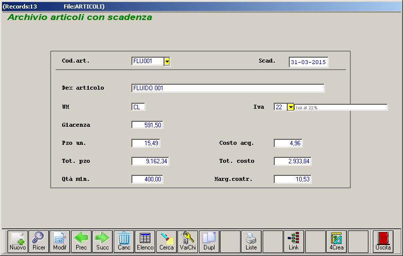Open the Ricer search tool
Image resolution: width=403 pixels, height=256 pixels.
tap(39, 241)
